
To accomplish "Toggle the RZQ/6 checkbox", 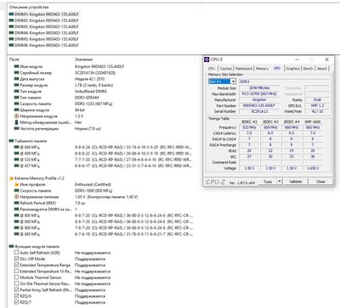I will [x=16, y=296].
